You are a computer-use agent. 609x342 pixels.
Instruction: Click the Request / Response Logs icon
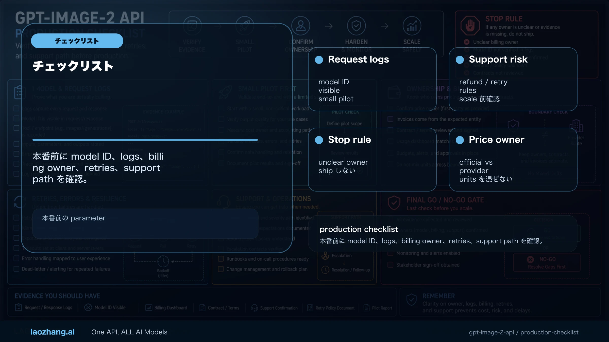19,307
